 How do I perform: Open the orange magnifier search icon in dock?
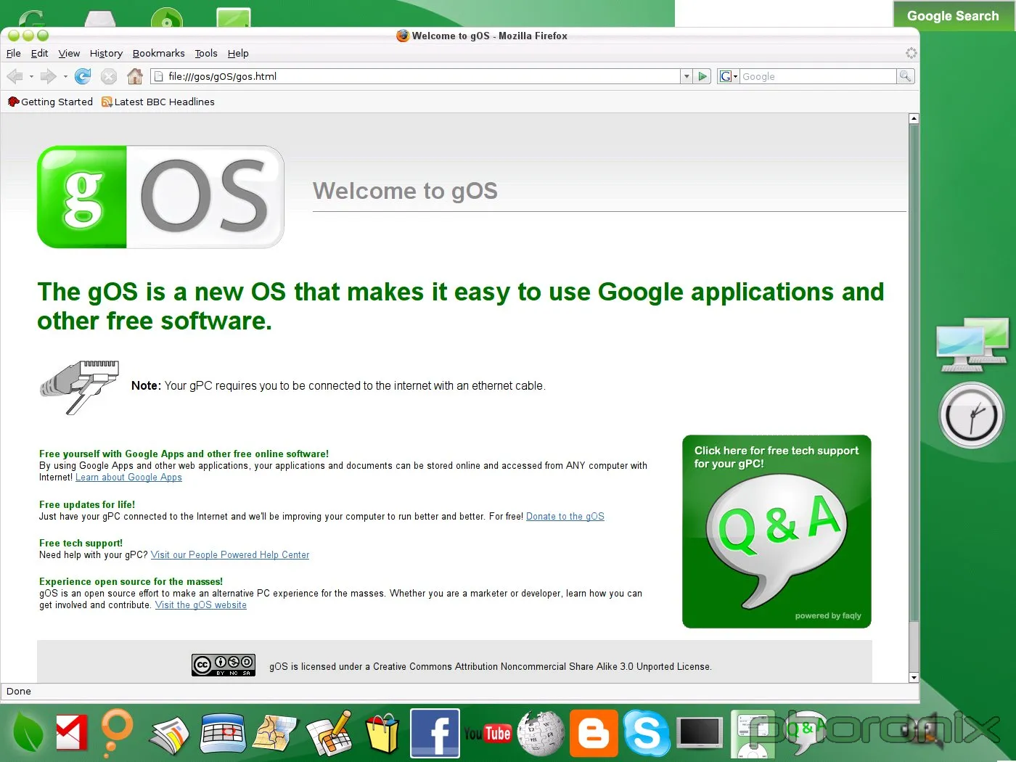(x=116, y=732)
